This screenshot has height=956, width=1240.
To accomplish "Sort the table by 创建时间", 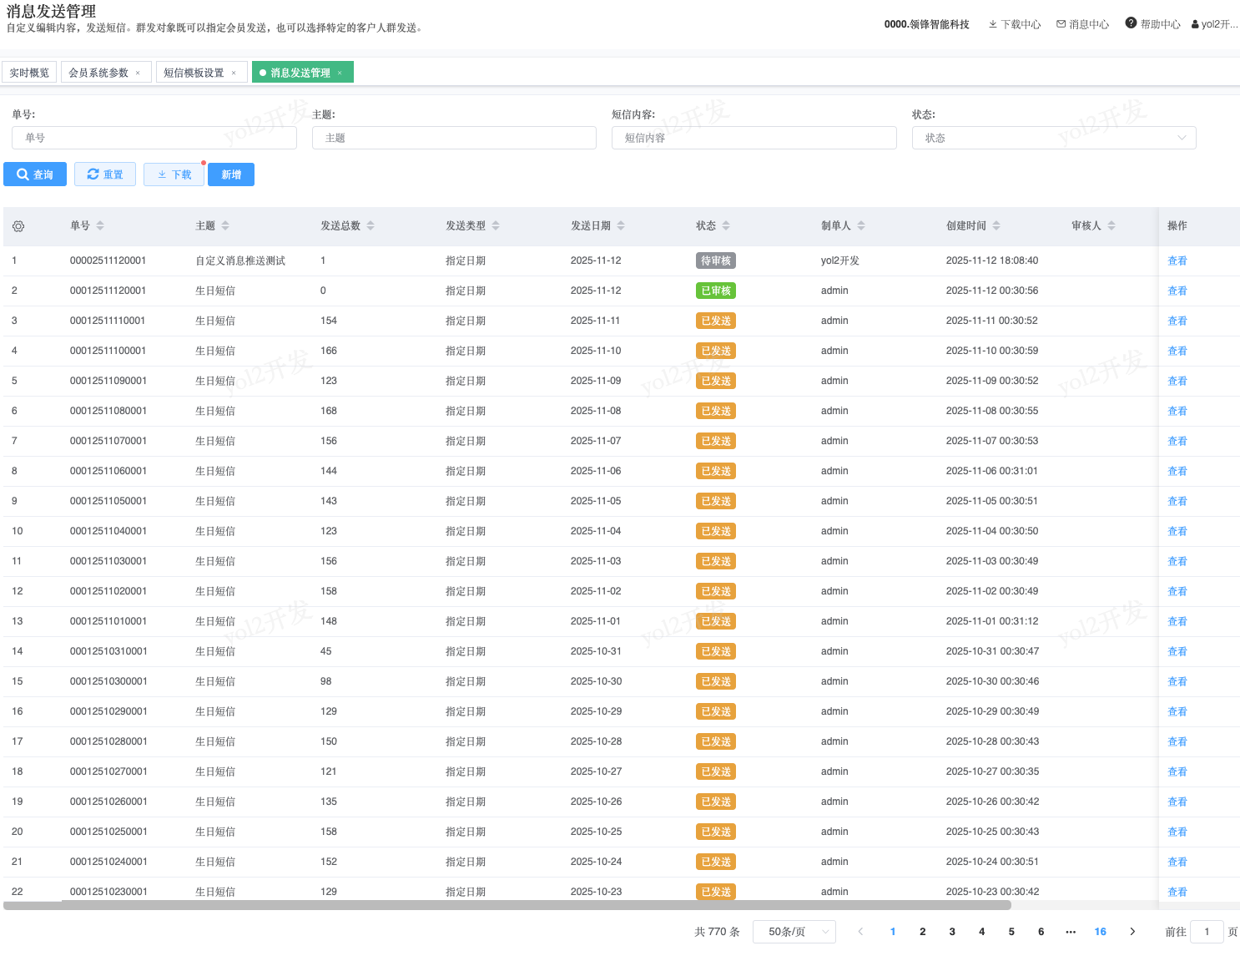I will tap(996, 225).
